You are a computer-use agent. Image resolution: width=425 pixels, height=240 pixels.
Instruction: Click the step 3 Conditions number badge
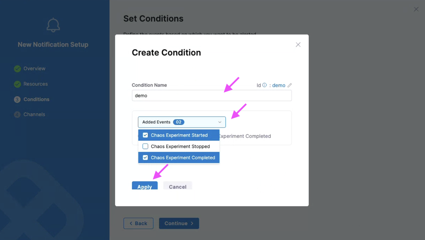pos(17,100)
